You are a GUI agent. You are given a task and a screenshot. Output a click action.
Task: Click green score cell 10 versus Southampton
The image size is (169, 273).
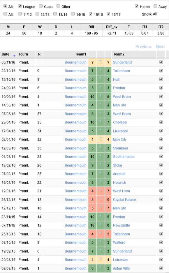tap(92, 157)
